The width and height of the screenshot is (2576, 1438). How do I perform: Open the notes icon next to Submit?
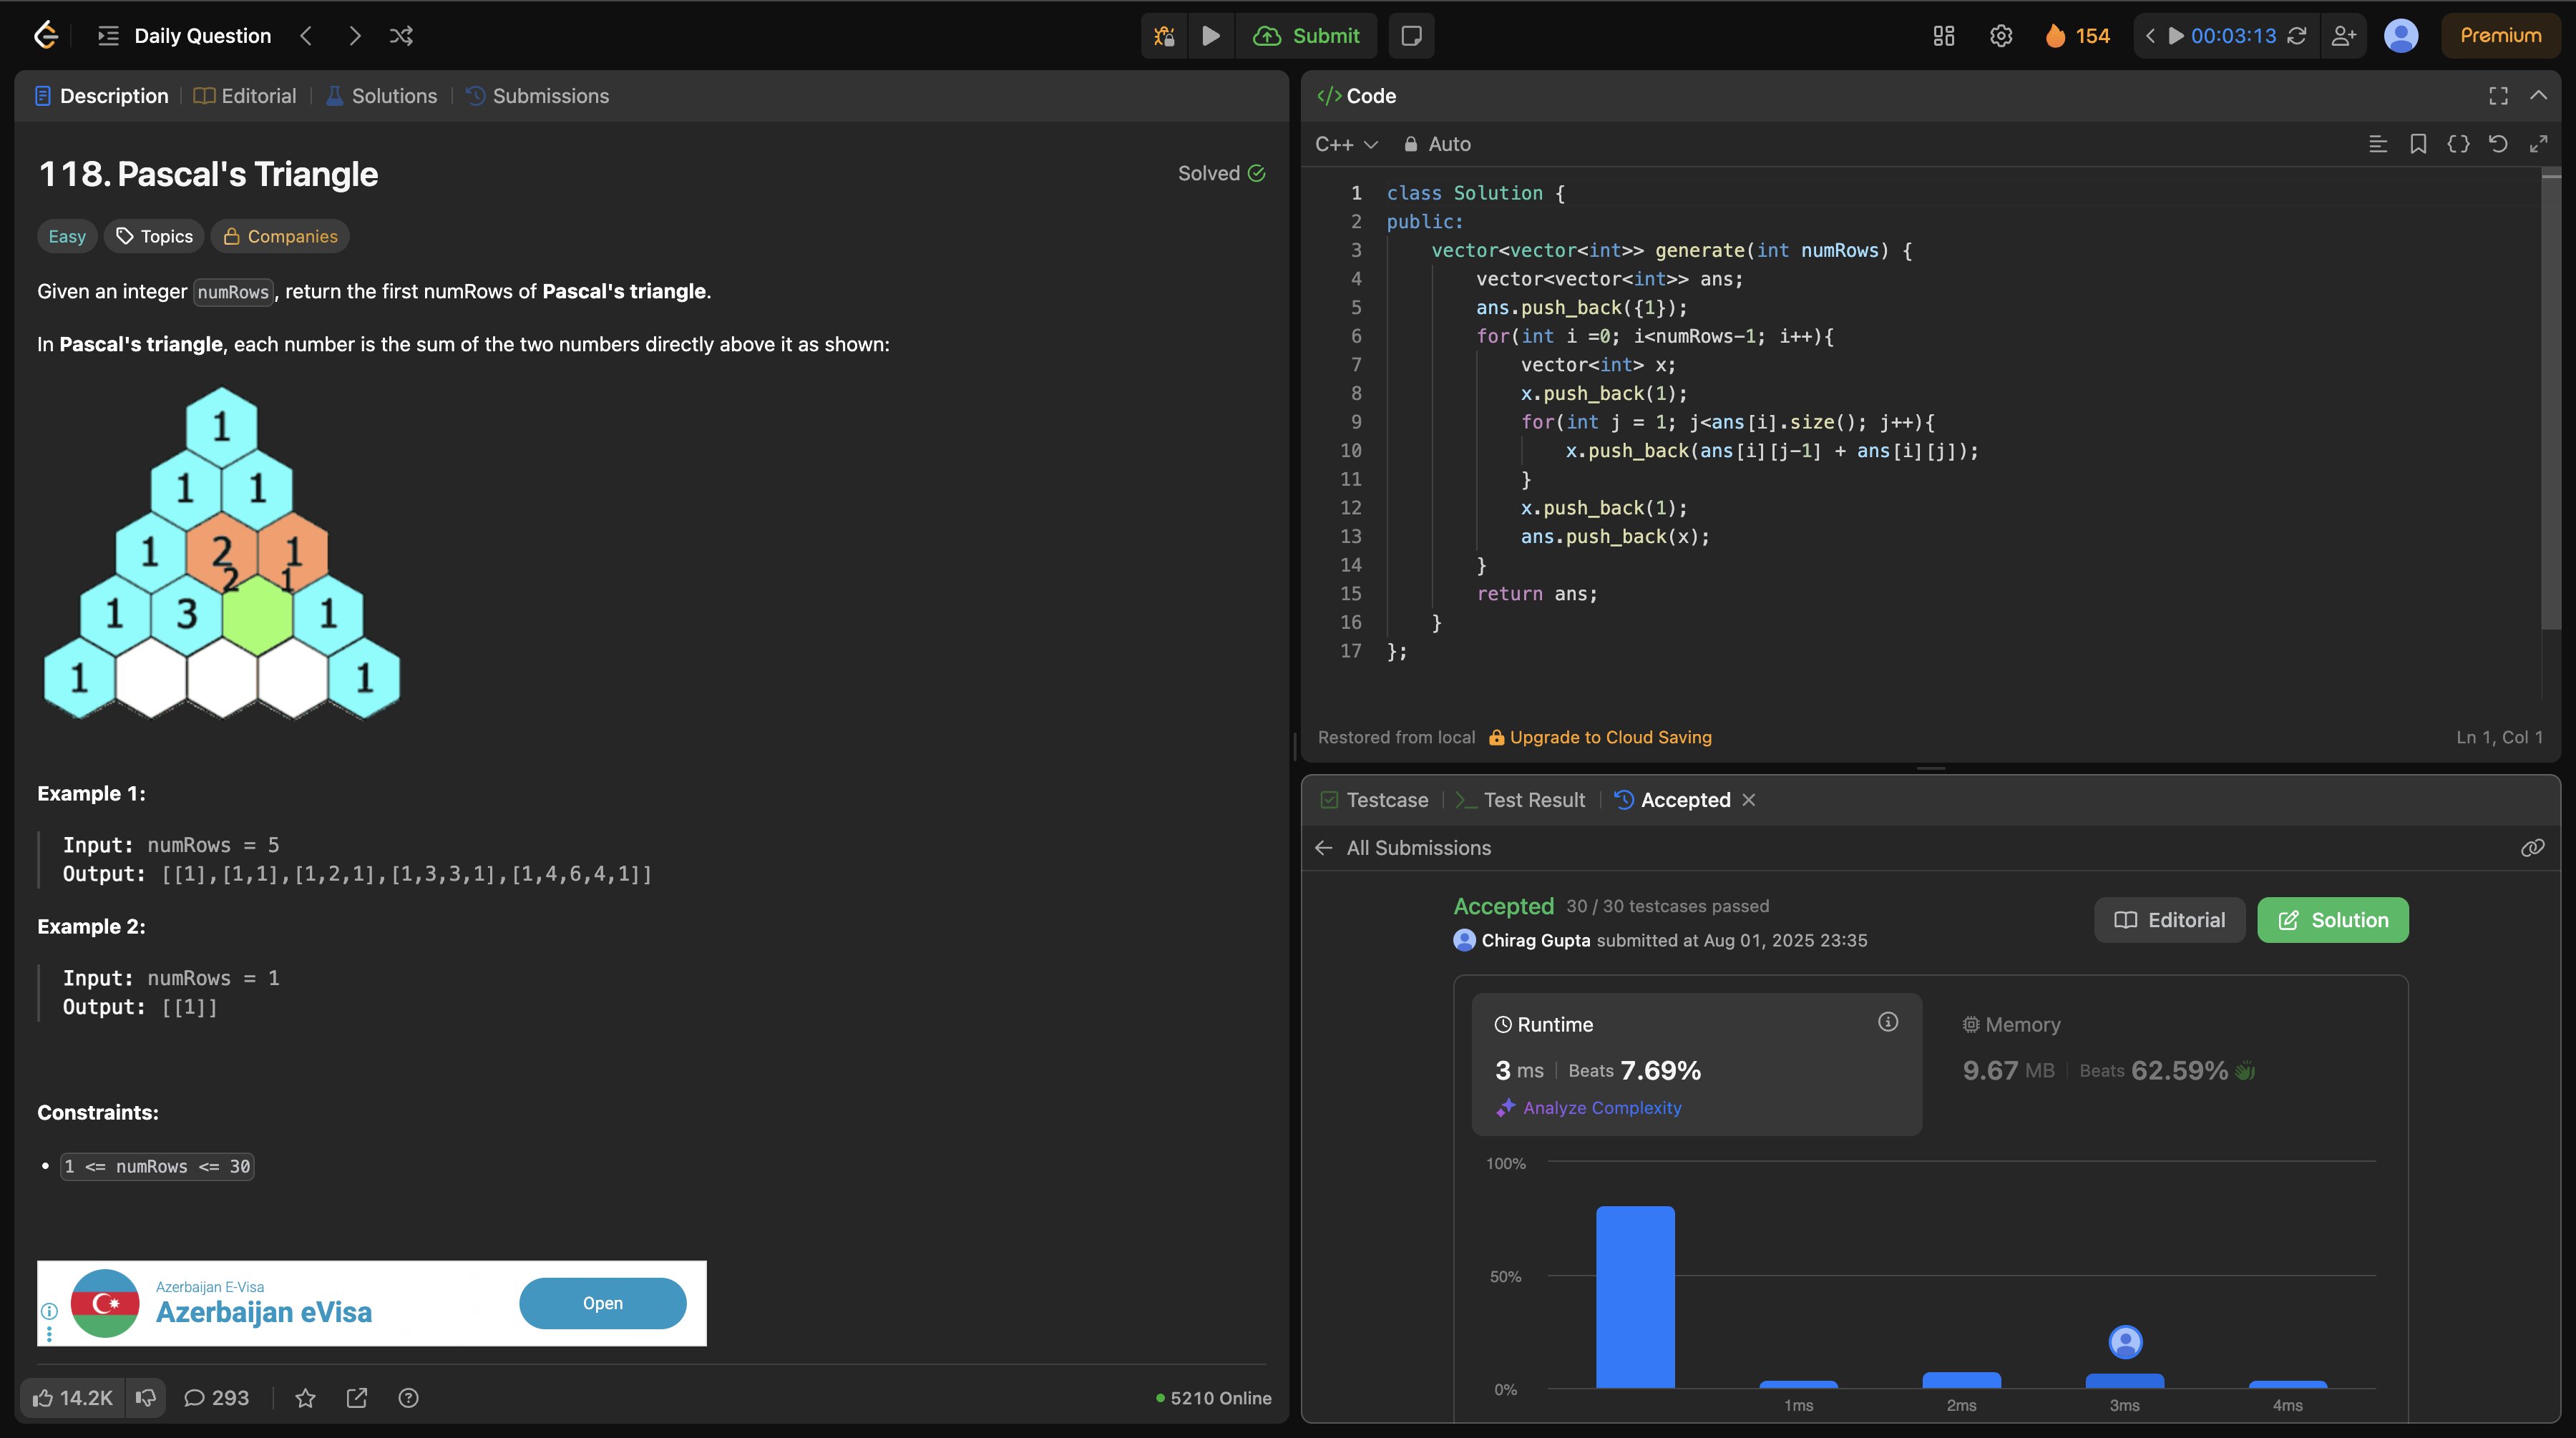1411,36
